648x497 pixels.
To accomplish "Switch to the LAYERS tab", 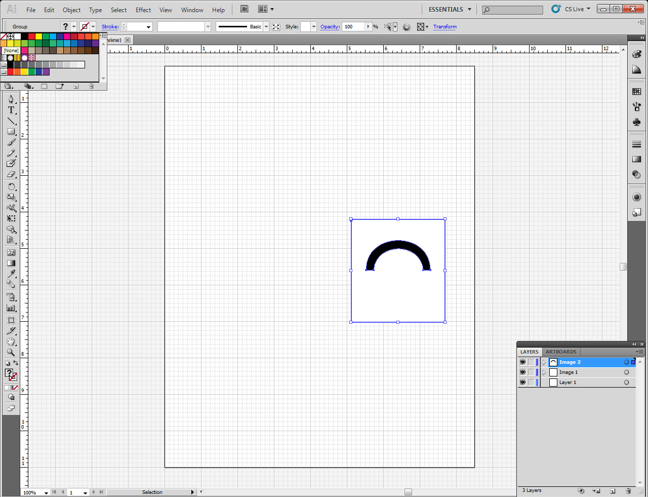I will tap(530, 352).
